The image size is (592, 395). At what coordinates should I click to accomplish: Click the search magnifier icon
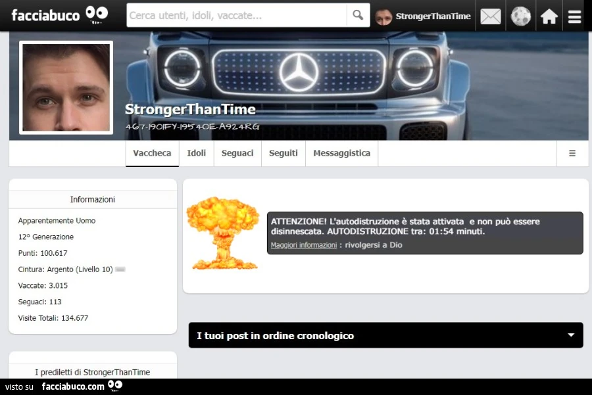[358, 15]
